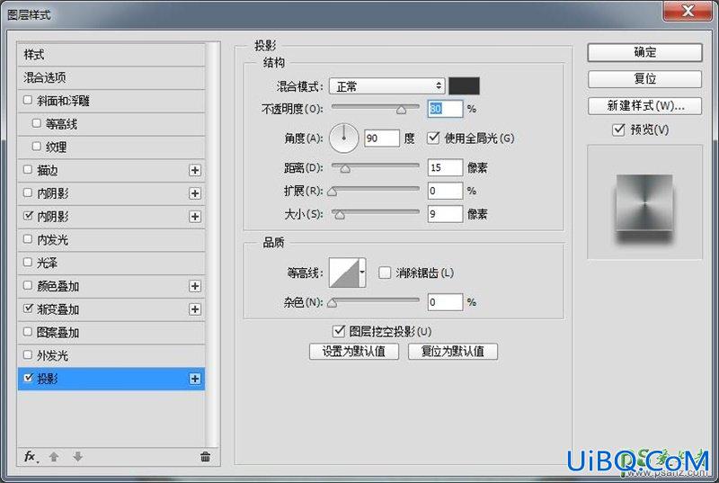Toggle 渐变叠加 checkbox off

tap(28, 309)
